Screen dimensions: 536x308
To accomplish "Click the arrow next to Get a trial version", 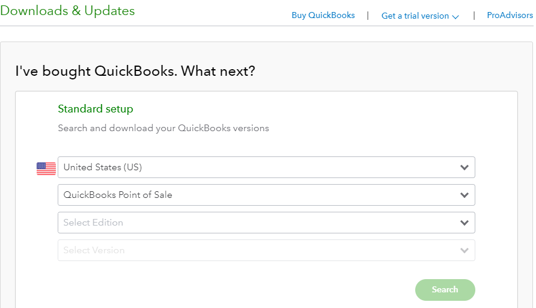I will click(x=455, y=17).
